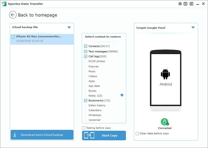The width and height of the screenshot is (208, 148).
Task: Check the Videos checkbox
Action: pos(86,76)
